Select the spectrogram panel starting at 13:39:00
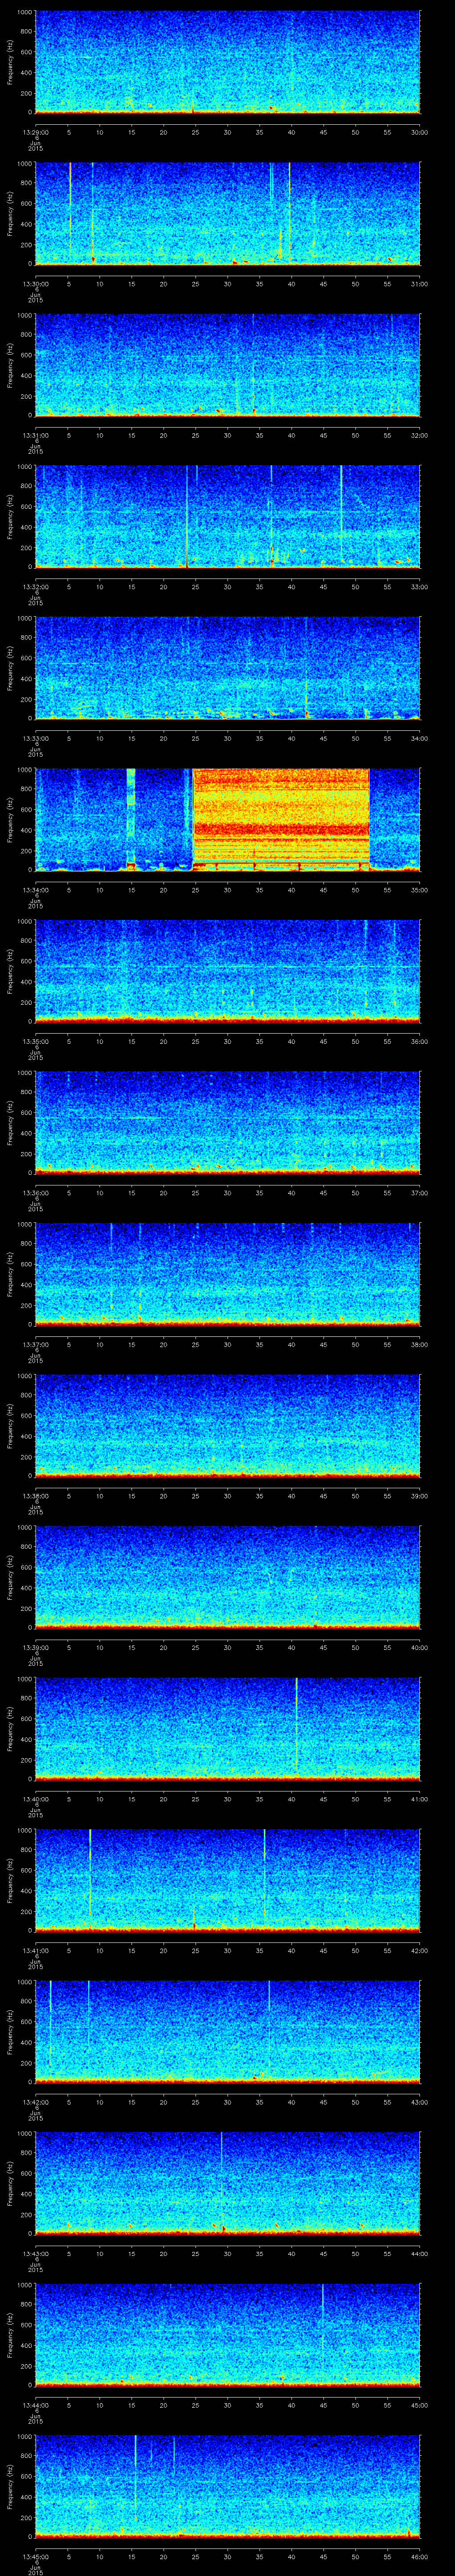Viewport: 455px width, 2576px height. pos(227,1577)
